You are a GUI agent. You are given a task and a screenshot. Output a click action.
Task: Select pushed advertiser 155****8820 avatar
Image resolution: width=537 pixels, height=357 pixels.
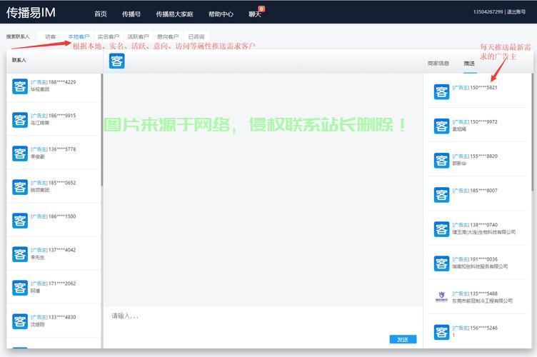tap(441, 160)
